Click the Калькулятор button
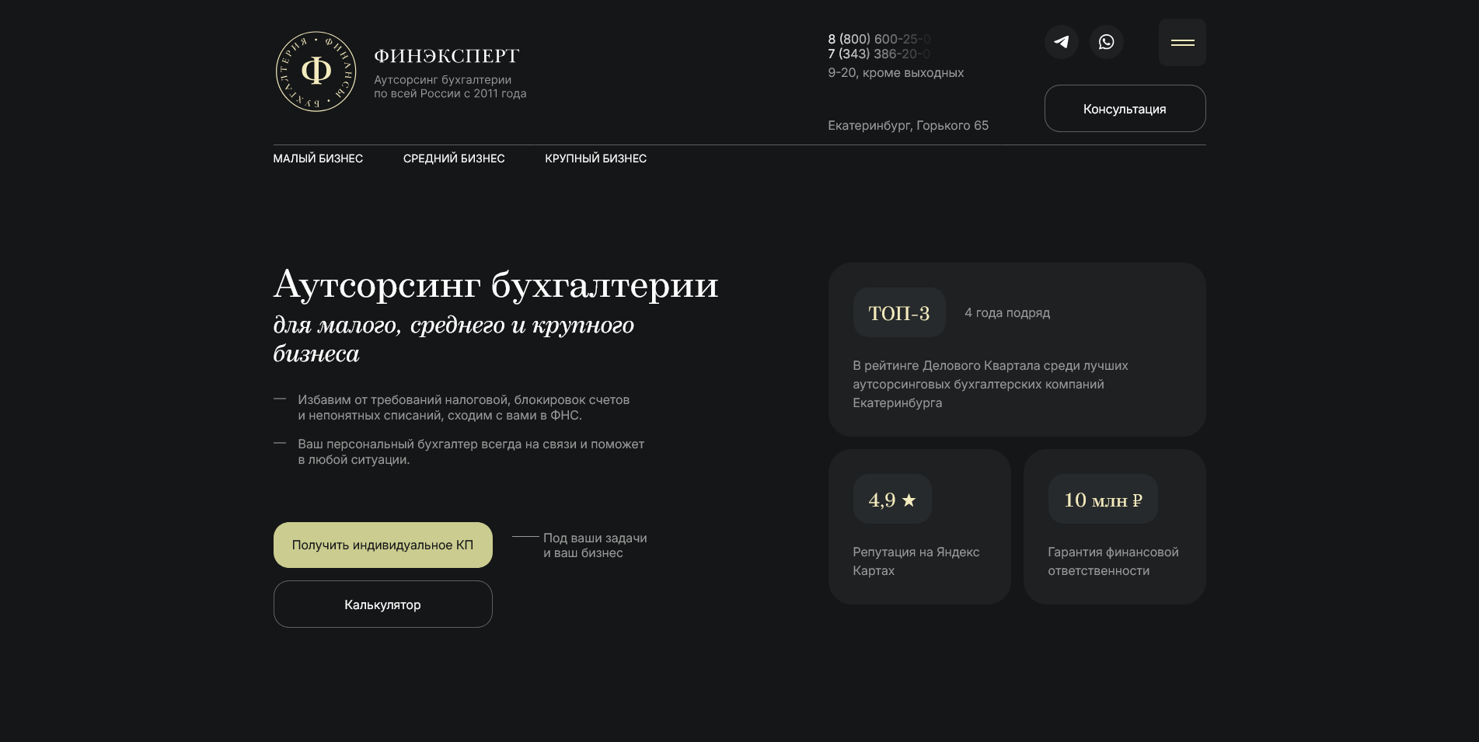 [383, 604]
